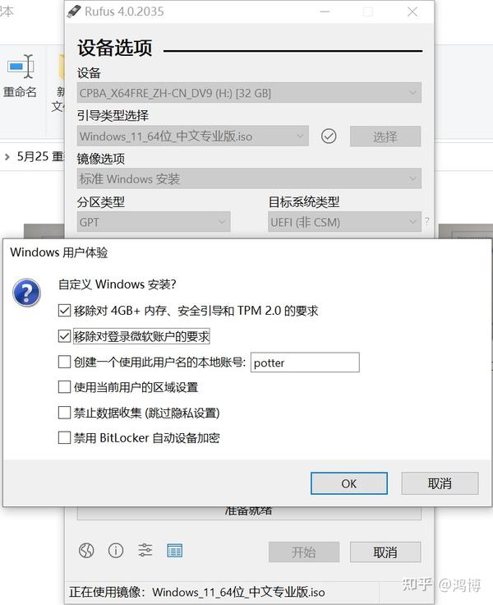Expand the device dropdown CPBA_X64FRE
Image resolution: width=493 pixels, height=605 pixels.
(249, 93)
